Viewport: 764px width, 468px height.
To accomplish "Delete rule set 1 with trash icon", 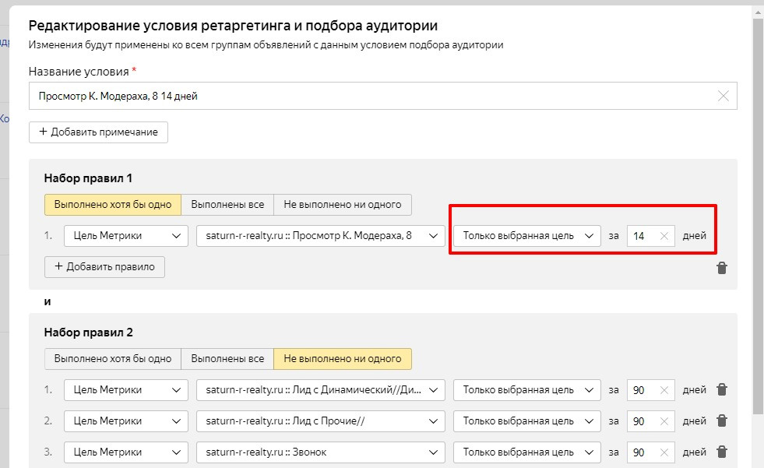I will click(722, 268).
